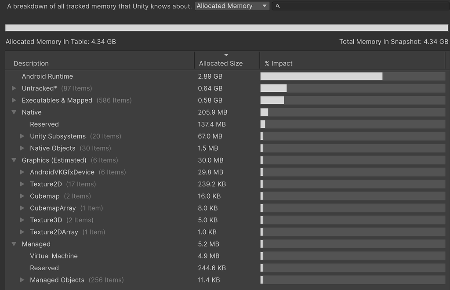Collapse the Native node
This screenshot has height=290, width=450.
[14, 112]
